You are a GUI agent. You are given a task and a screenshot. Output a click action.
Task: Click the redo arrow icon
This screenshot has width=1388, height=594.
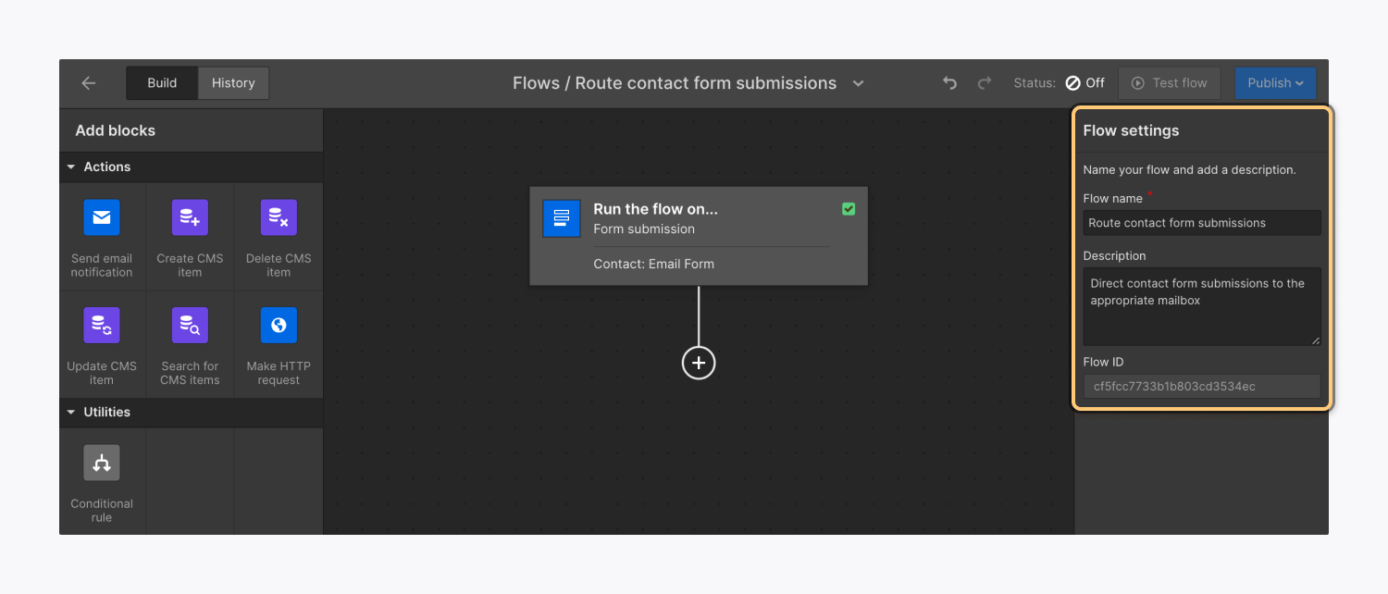click(x=984, y=82)
